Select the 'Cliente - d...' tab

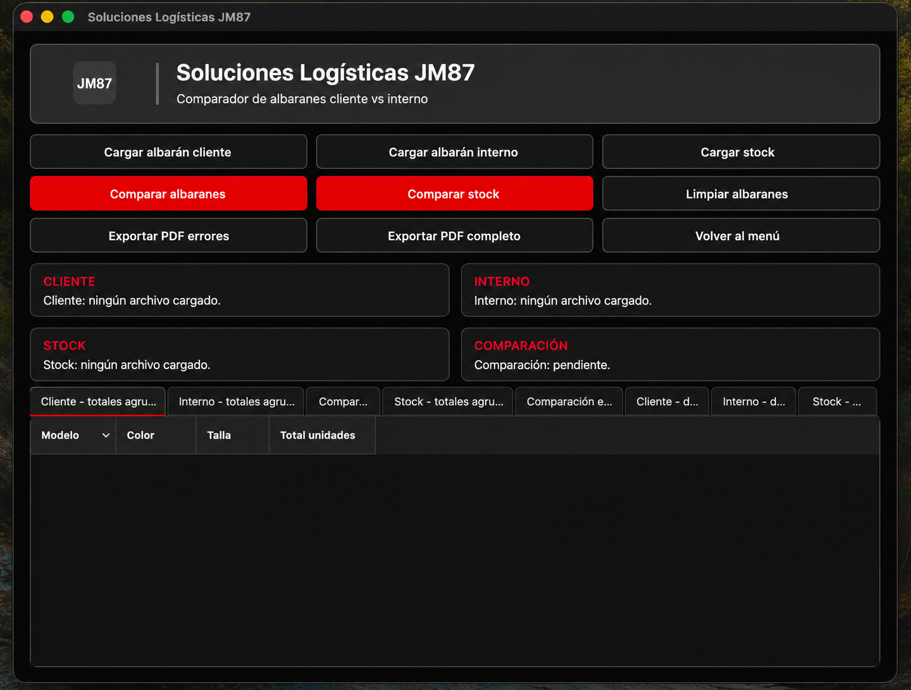[x=667, y=401]
